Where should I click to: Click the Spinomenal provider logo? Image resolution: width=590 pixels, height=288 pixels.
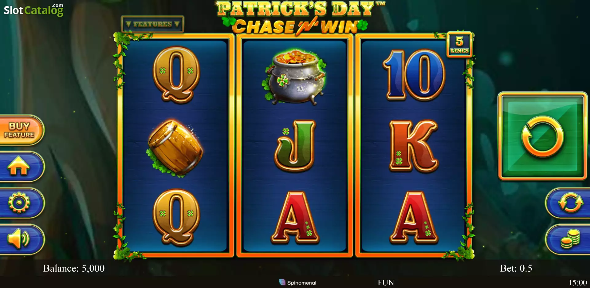(298, 282)
